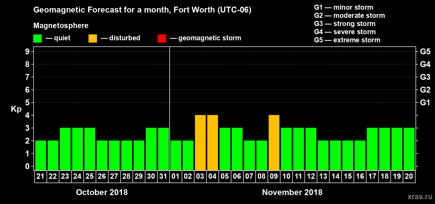Click the 'Magnetosphere' heading
This screenshot has height=204, width=435.
point(61,25)
